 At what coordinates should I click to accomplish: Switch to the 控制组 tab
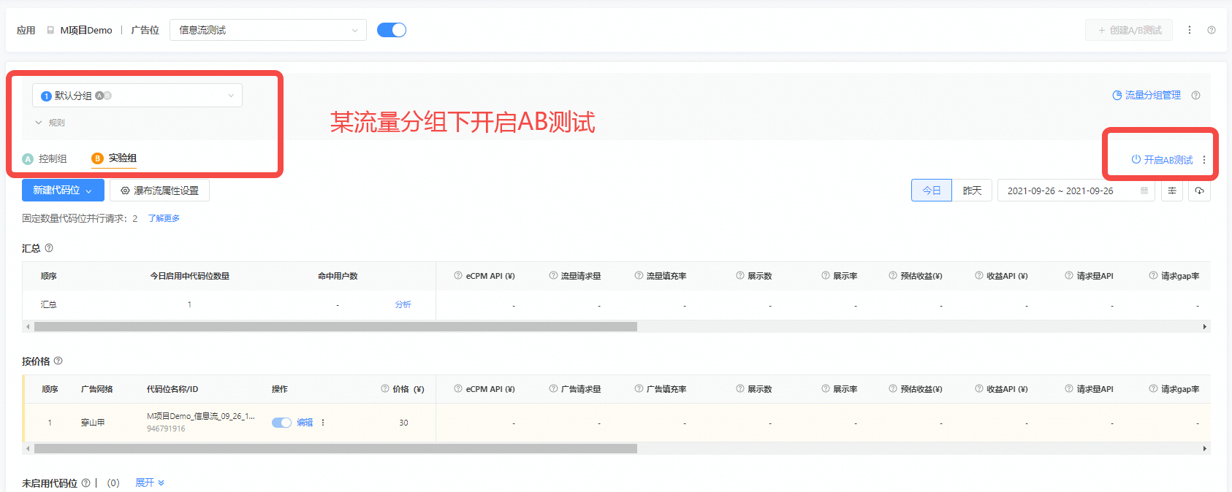(x=45, y=158)
